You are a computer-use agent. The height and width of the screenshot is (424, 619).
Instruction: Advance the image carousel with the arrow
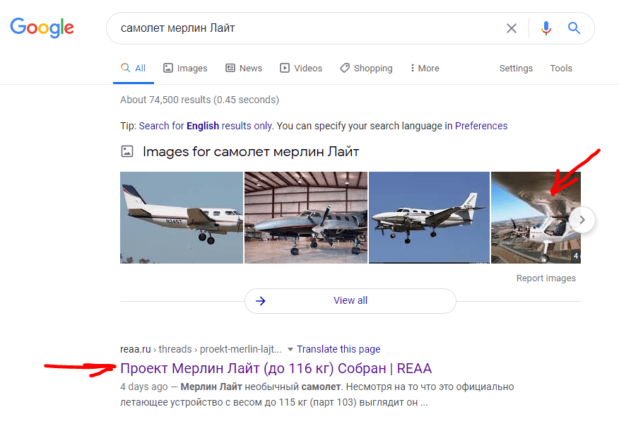pos(582,219)
